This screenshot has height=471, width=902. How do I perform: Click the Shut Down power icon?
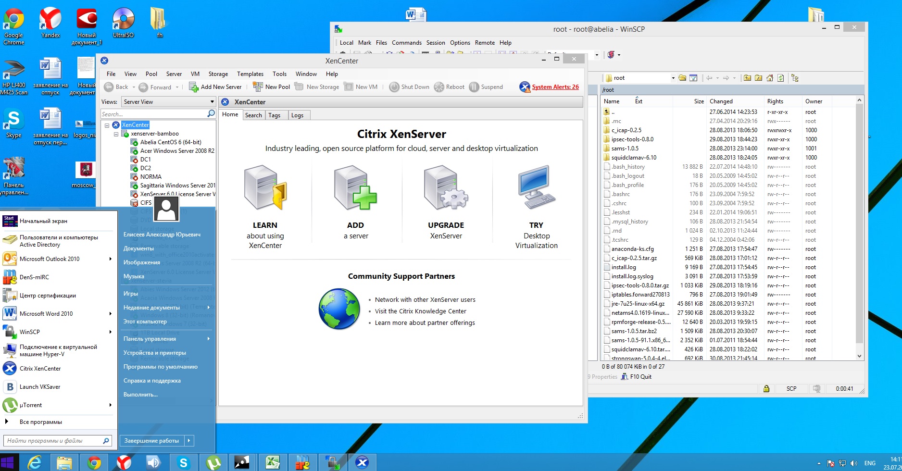pyautogui.click(x=394, y=87)
